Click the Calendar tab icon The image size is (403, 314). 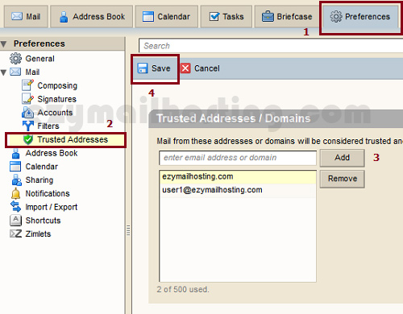(148, 16)
